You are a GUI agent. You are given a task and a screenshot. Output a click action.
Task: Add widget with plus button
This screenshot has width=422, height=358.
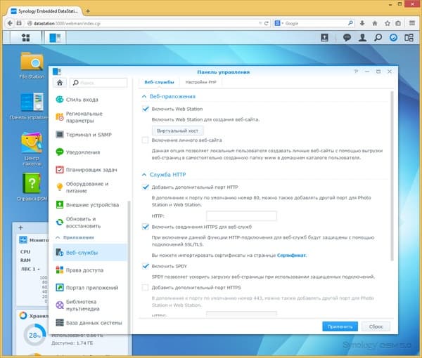tap(20, 227)
